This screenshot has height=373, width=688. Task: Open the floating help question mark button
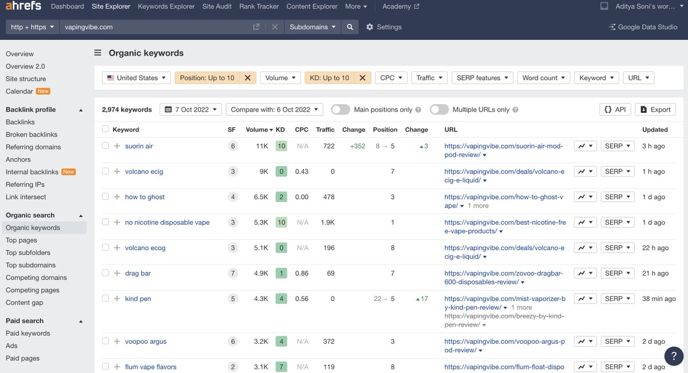click(674, 356)
